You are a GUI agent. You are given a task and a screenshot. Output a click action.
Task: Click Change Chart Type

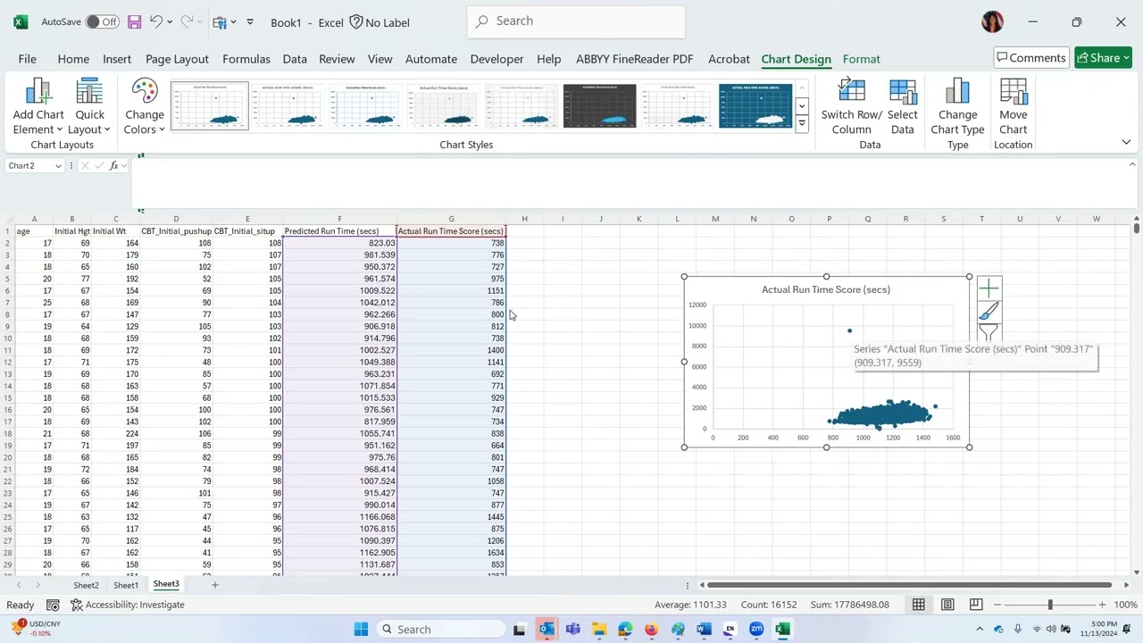click(x=957, y=106)
